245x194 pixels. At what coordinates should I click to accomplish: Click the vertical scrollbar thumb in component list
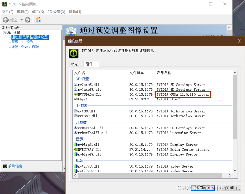tap(235, 107)
